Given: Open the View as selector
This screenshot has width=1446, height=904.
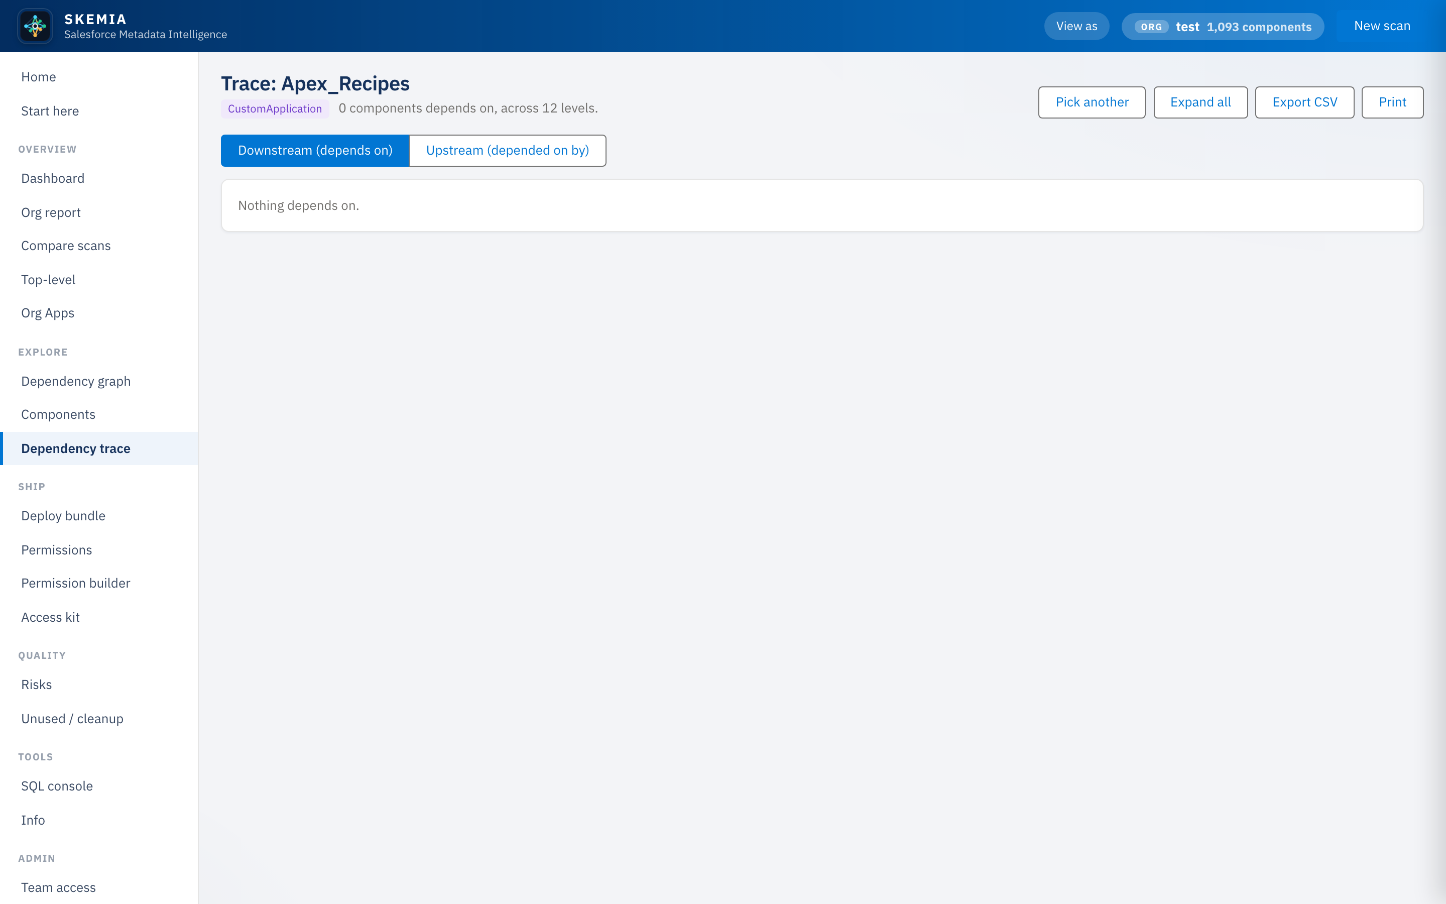Looking at the screenshot, I should (1076, 26).
